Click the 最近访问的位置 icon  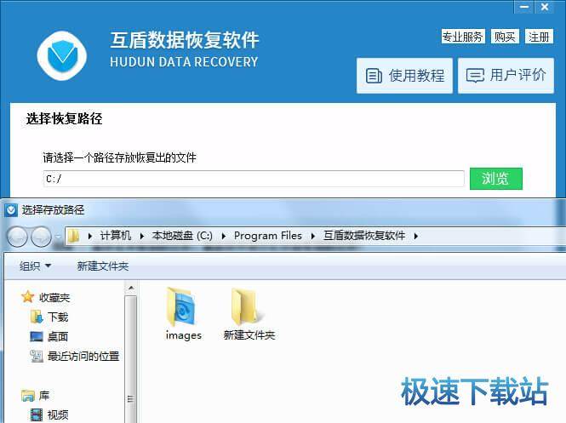pyautogui.click(x=37, y=357)
